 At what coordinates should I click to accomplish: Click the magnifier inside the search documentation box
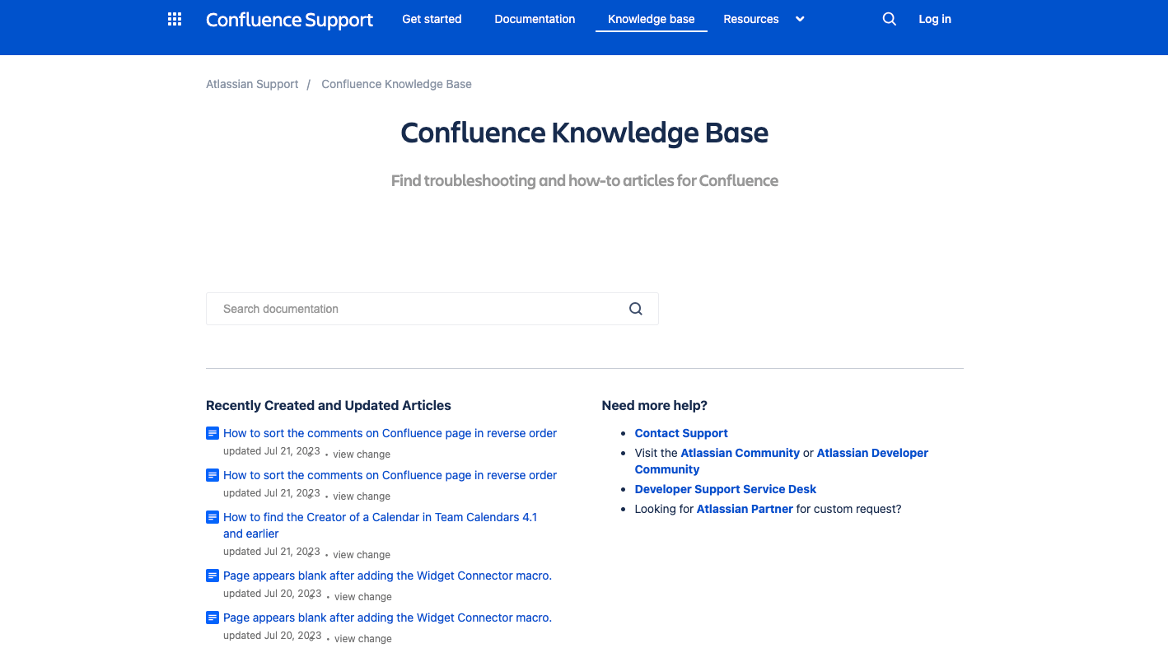pyautogui.click(x=635, y=308)
